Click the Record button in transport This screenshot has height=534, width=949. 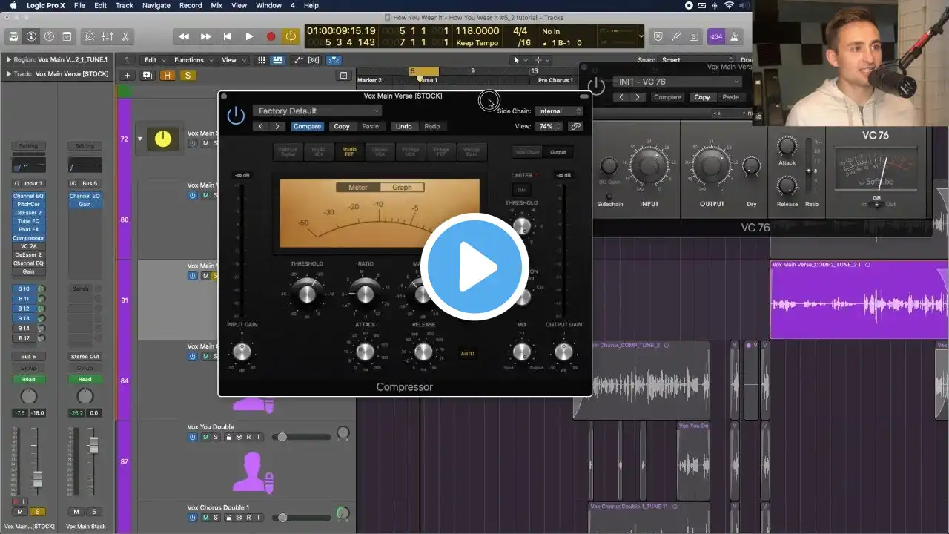click(271, 36)
